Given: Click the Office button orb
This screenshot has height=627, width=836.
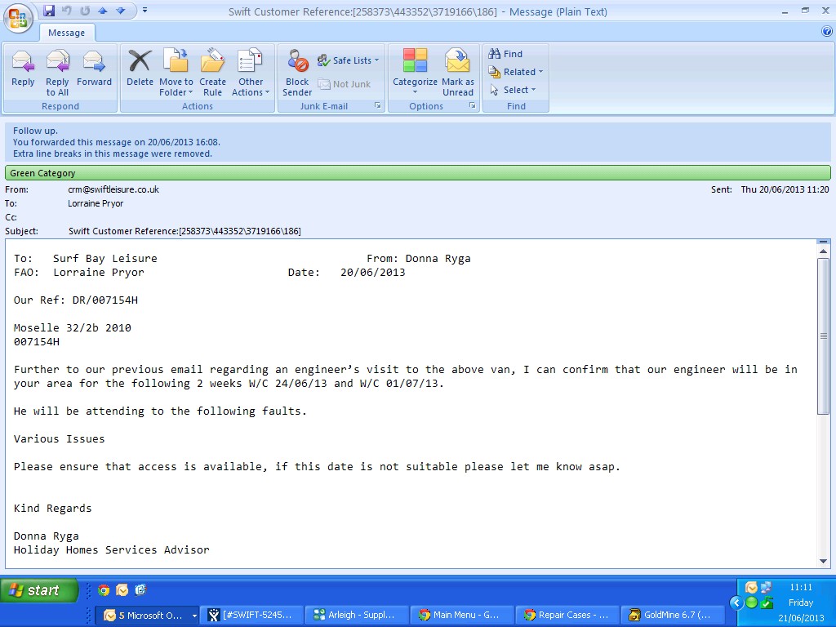Looking at the screenshot, I should (18, 18).
